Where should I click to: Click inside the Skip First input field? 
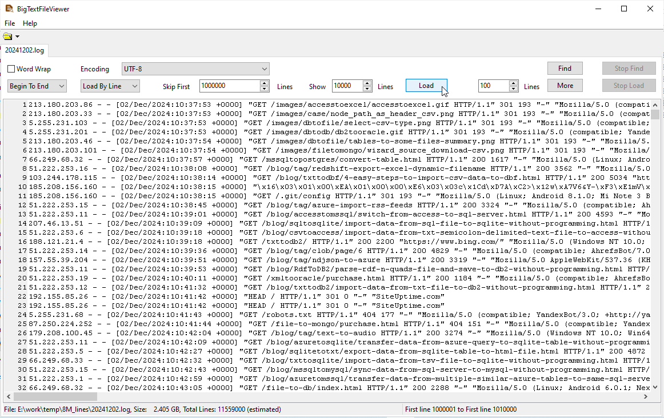[x=229, y=86]
